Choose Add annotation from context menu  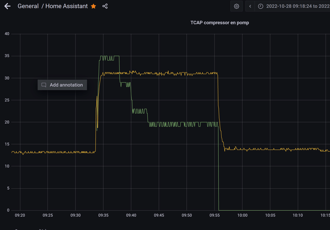pos(62,85)
